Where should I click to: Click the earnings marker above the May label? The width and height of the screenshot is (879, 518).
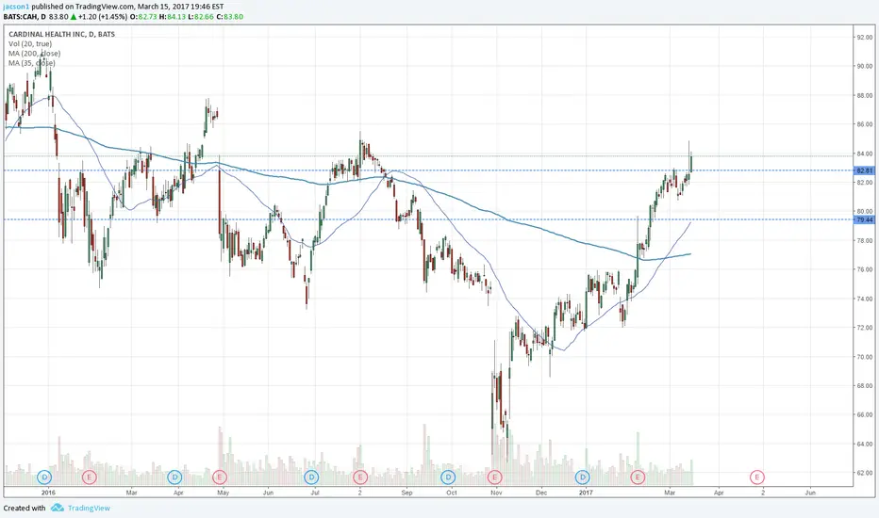(x=219, y=478)
